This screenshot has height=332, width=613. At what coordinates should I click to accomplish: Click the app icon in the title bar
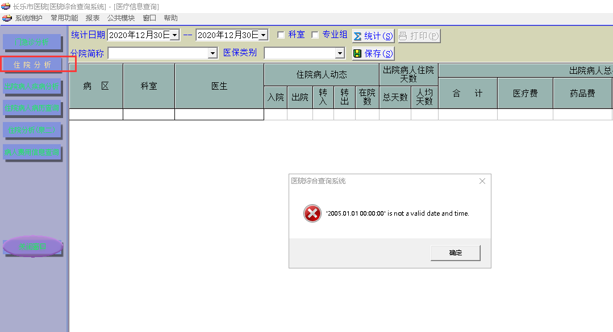[x=6, y=6]
